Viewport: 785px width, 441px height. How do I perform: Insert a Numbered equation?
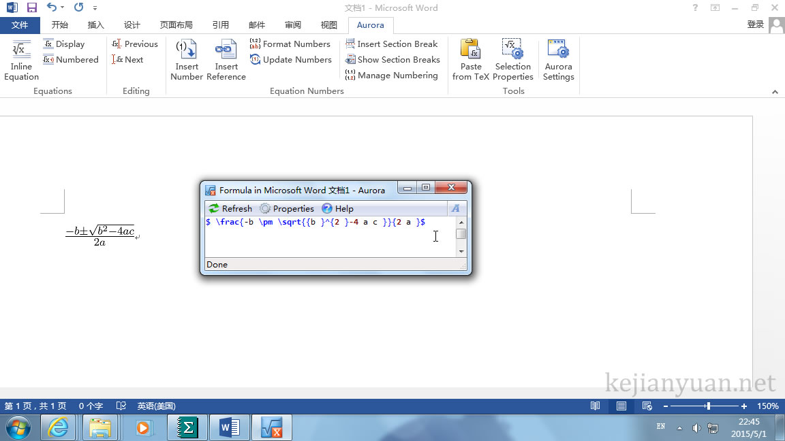(x=71, y=59)
